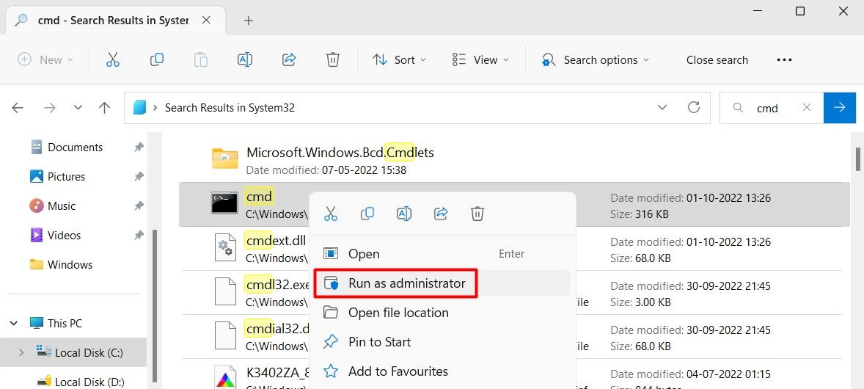Click the Refresh icon beside the address bar
Viewport: 864px width, 389px height.
[x=693, y=108]
